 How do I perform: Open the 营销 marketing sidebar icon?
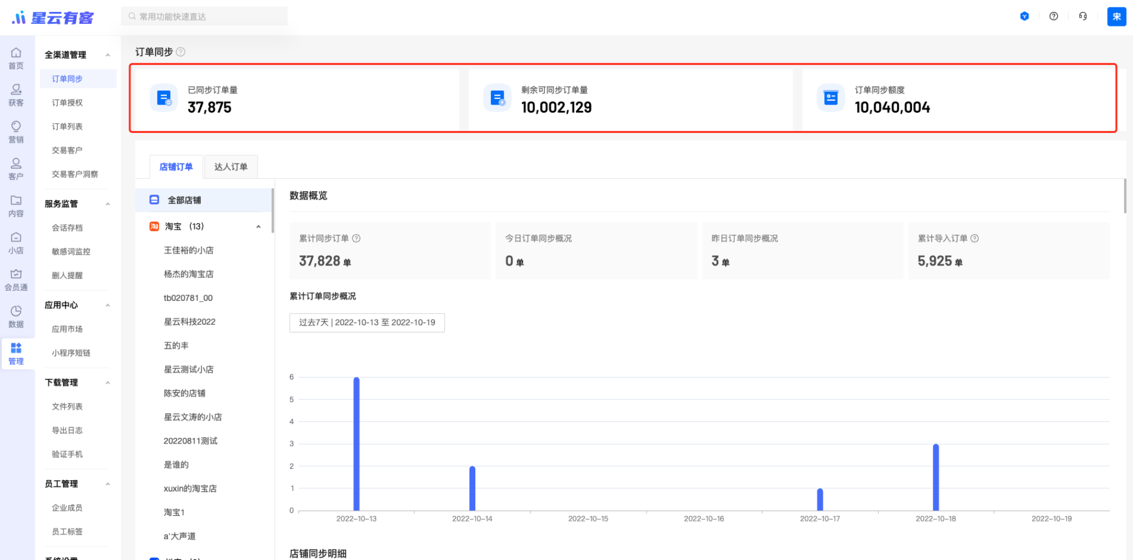point(16,132)
